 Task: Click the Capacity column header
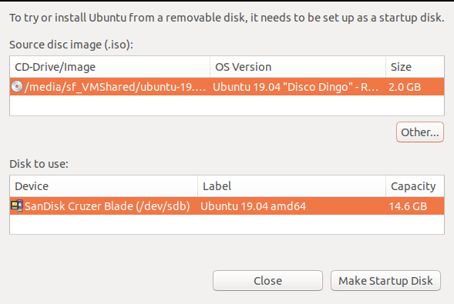point(415,186)
